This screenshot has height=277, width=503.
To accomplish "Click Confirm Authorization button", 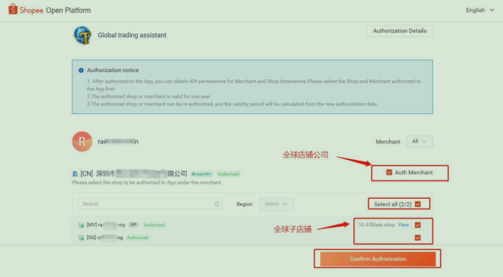I will [x=378, y=259].
